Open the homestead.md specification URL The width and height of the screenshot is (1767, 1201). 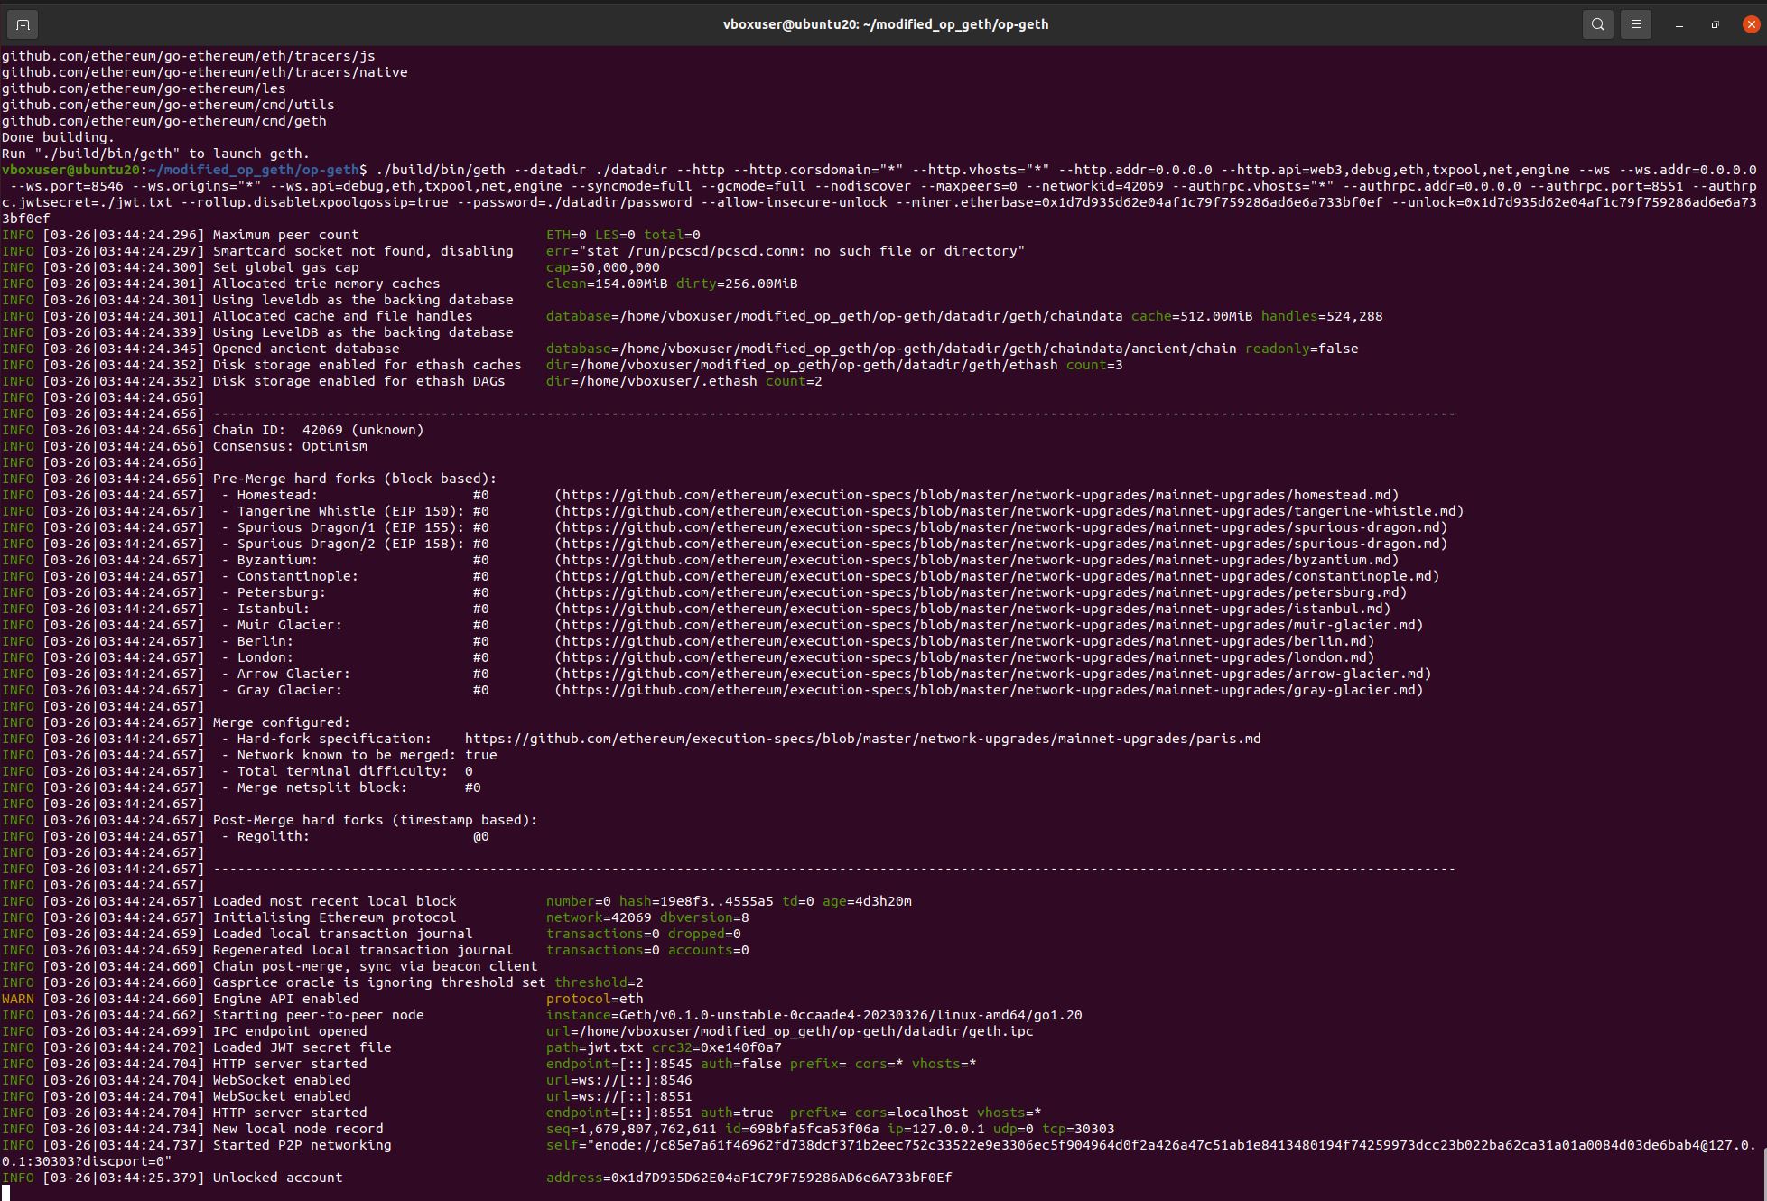click(977, 495)
